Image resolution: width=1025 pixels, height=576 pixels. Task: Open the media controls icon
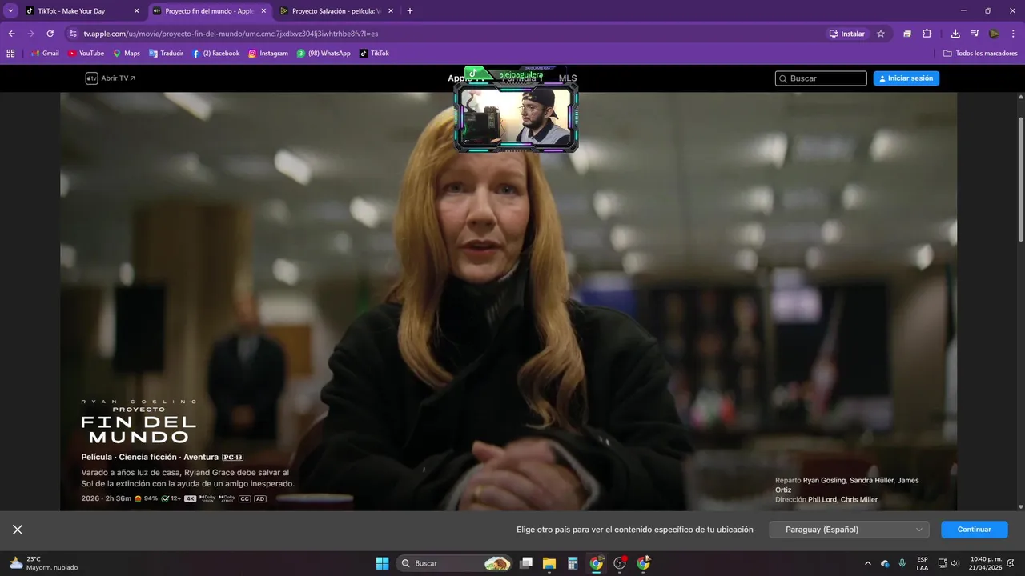975,34
